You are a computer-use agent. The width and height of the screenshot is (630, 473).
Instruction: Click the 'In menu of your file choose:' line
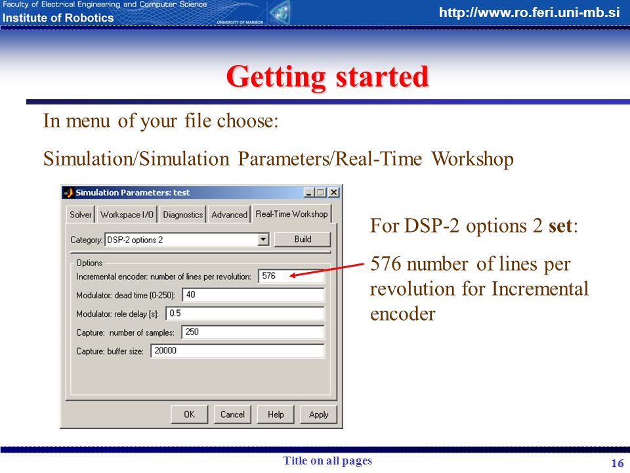161,121
